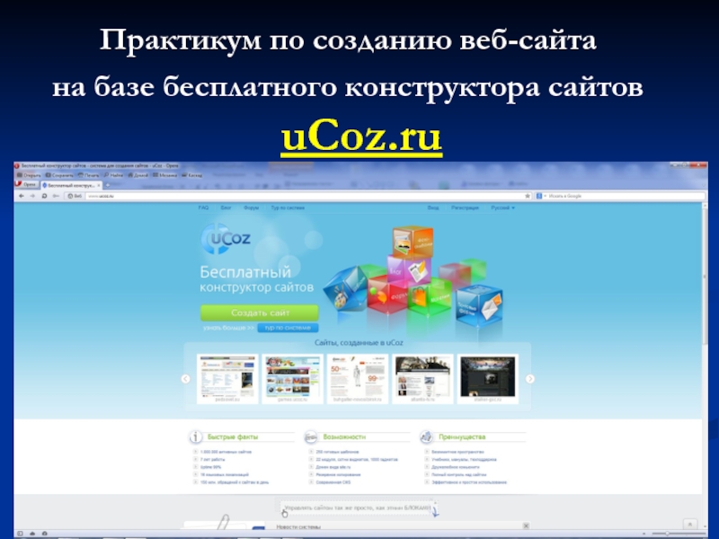
Task: Open the Тур по системе header link
Action: (288, 208)
